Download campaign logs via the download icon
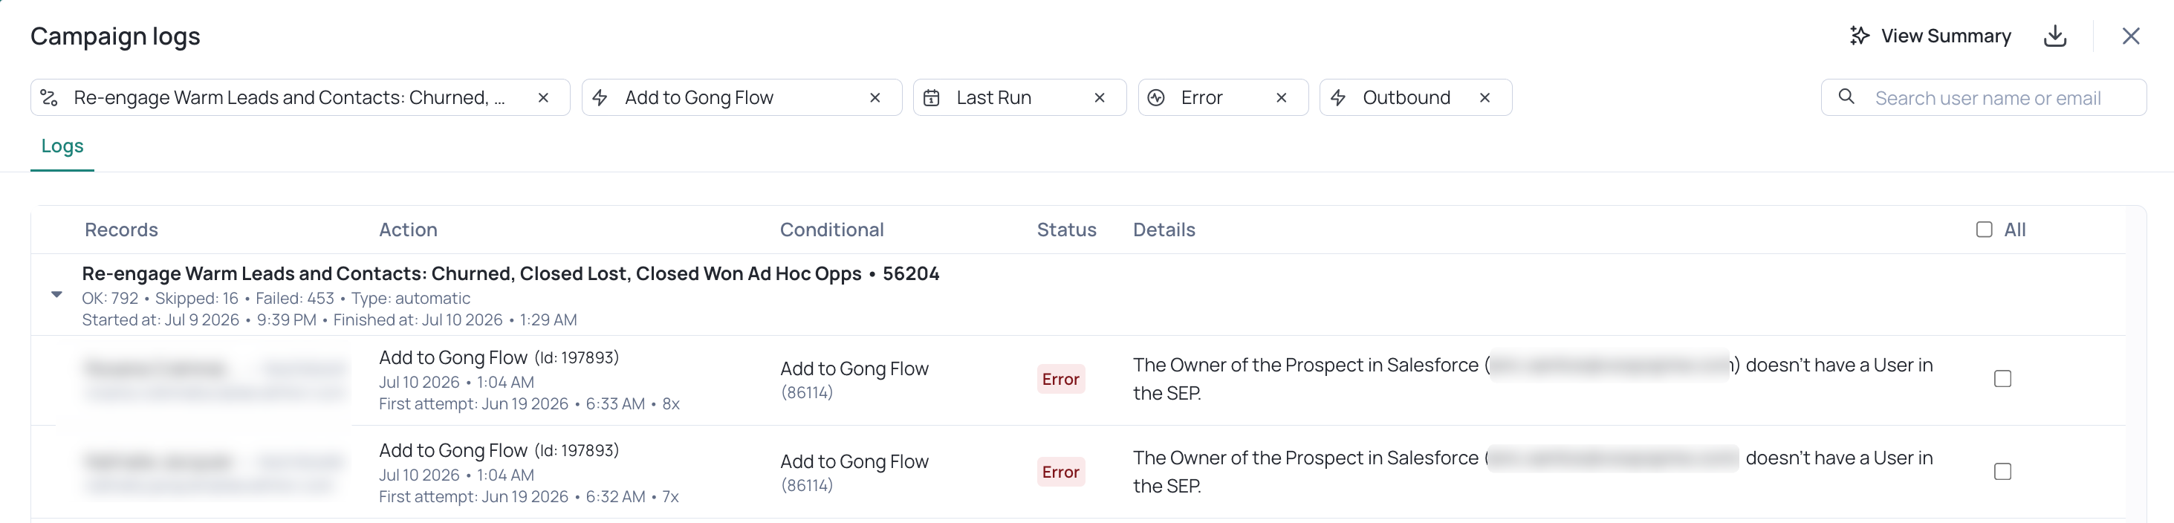The width and height of the screenshot is (2174, 523). 2055,36
